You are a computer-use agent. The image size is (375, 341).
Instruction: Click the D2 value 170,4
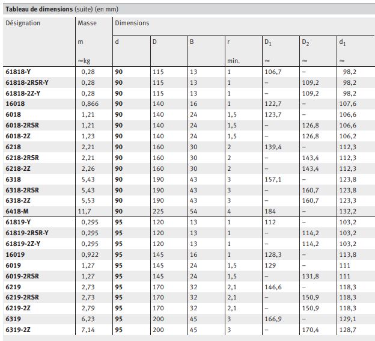[x=311, y=330]
